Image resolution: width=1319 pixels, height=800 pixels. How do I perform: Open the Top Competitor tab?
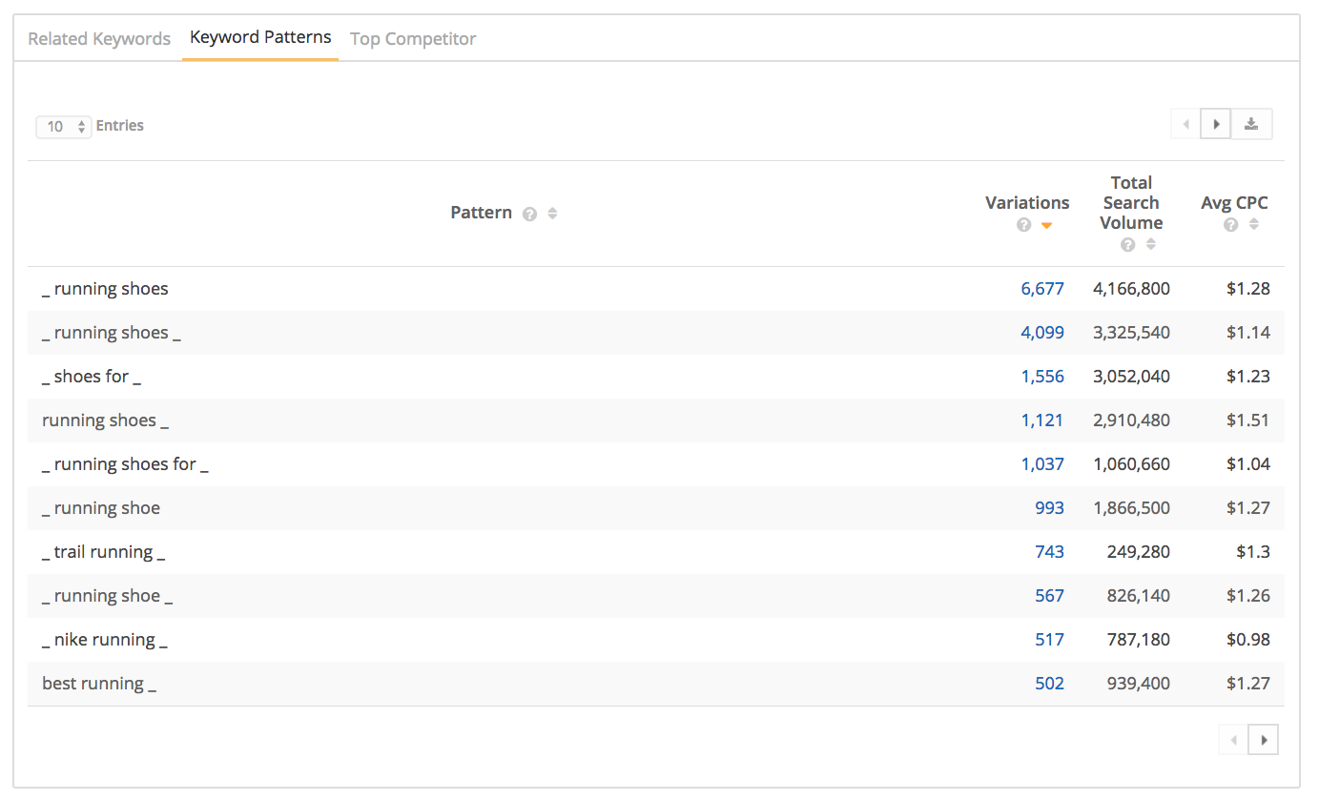pos(413,39)
